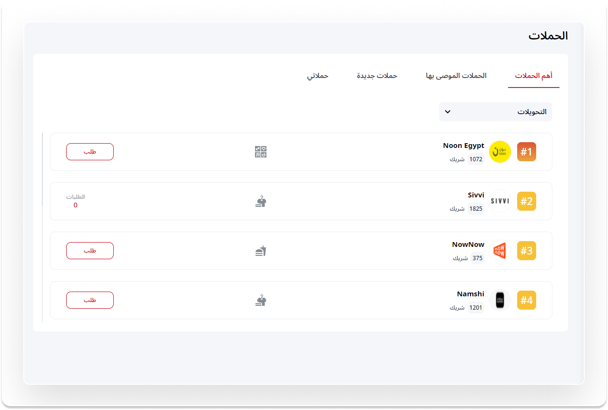The width and height of the screenshot is (608, 410).
Task: Click the #2 rank badge
Action: pyautogui.click(x=527, y=201)
